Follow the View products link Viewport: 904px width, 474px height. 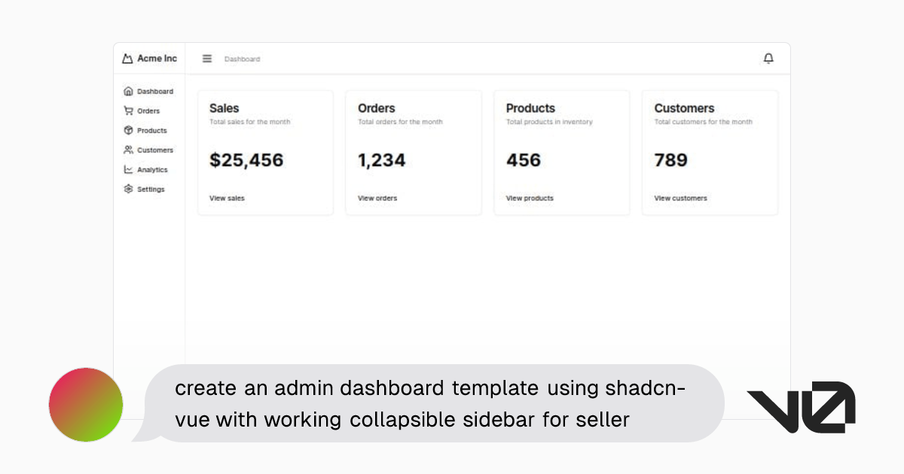point(530,199)
